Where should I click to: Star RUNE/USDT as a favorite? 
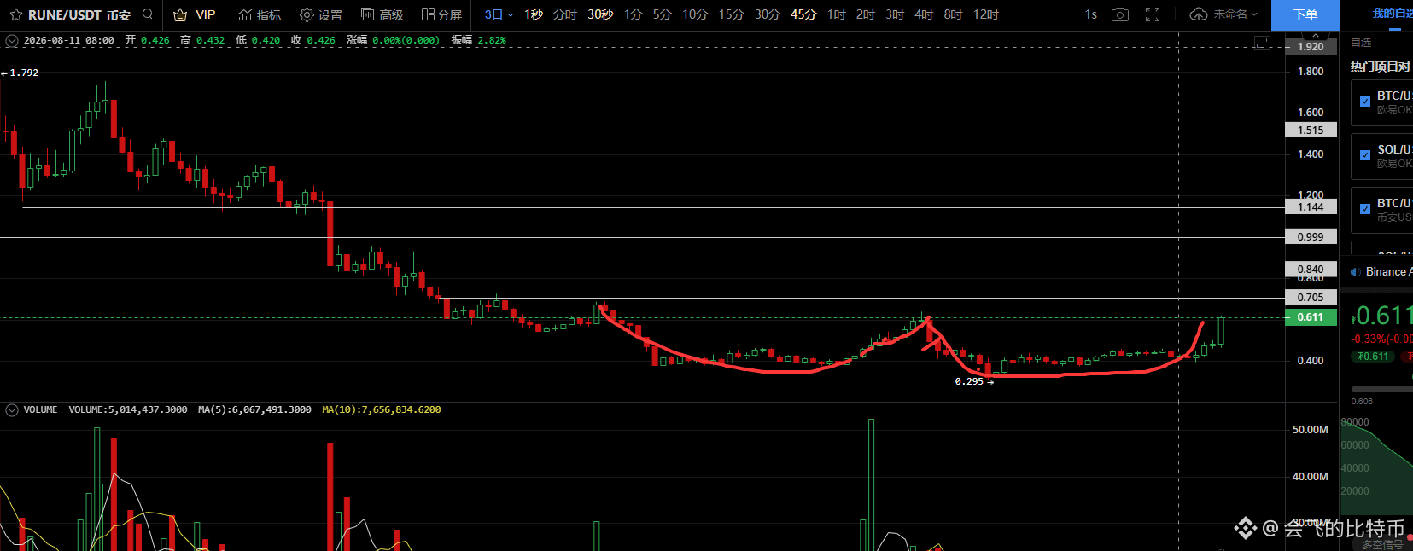point(15,14)
